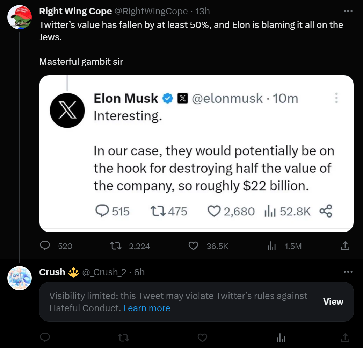
Task: Like the tweet with 36.5K likes
Action: point(193,246)
